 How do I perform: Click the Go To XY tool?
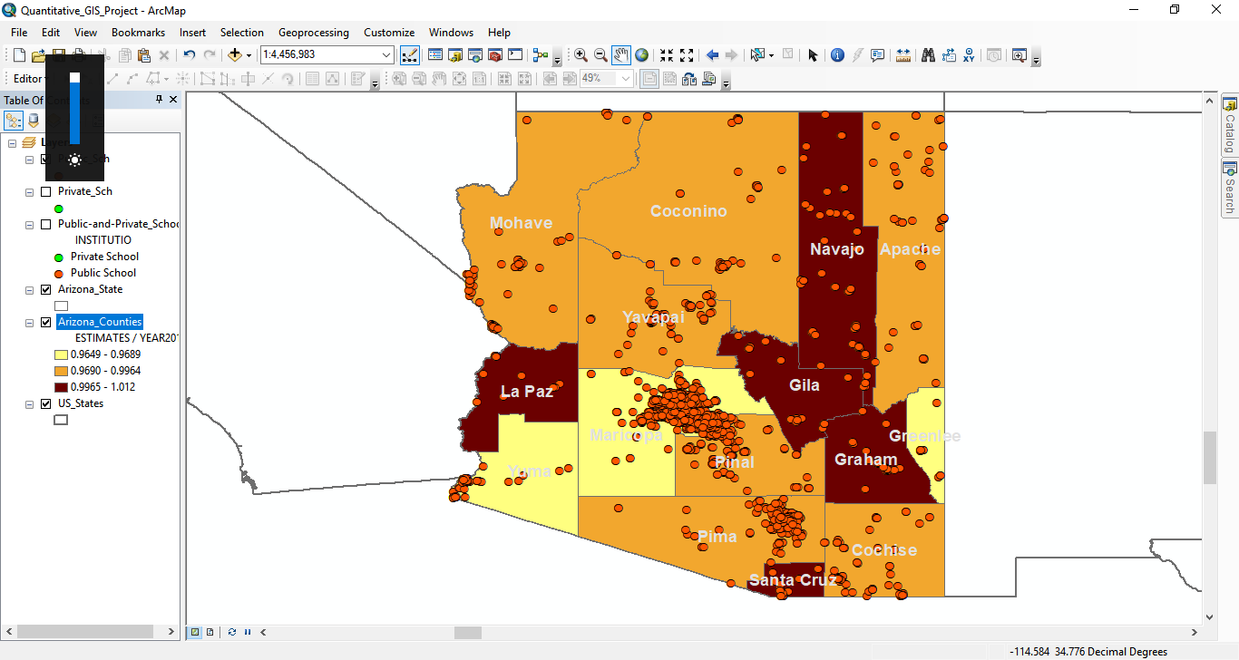click(x=970, y=54)
